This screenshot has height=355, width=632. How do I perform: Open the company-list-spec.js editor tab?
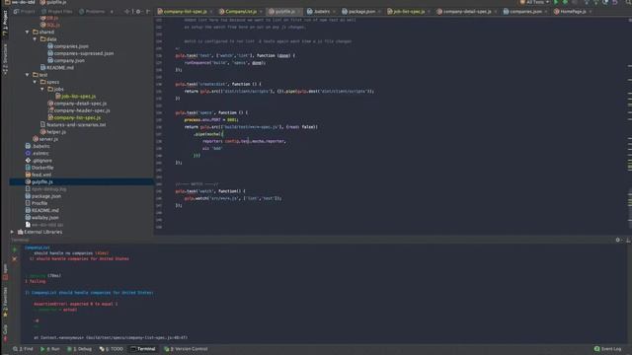pyautogui.click(x=185, y=12)
